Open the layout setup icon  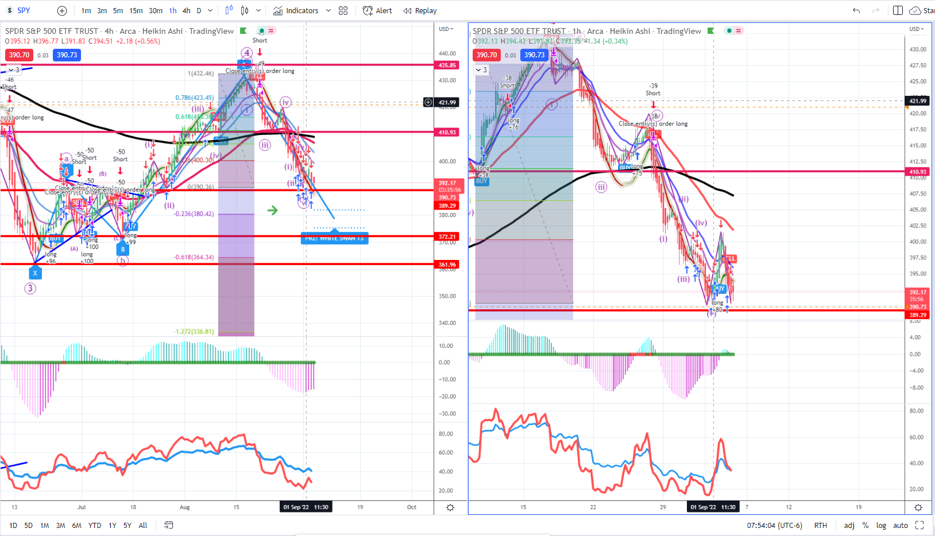(x=898, y=10)
